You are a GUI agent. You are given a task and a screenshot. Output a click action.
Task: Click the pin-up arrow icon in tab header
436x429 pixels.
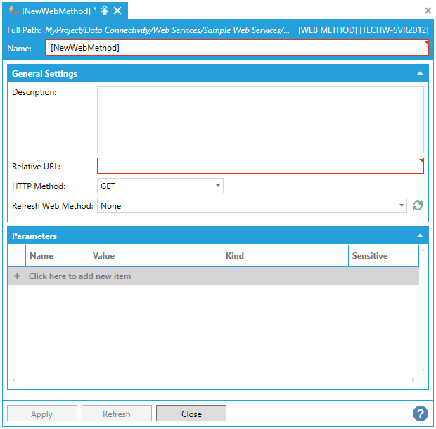tap(105, 11)
